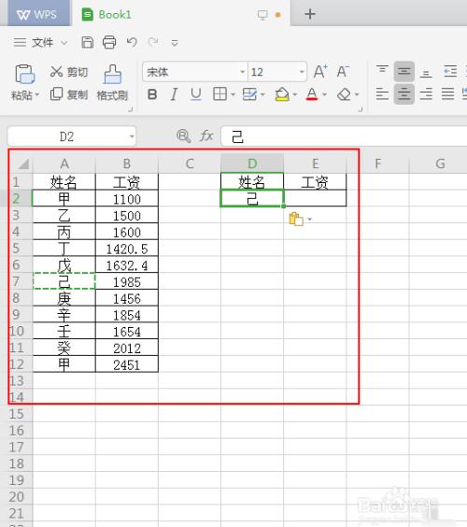Decrease font size with A- icon
This screenshot has height=527, width=467.
[x=343, y=72]
